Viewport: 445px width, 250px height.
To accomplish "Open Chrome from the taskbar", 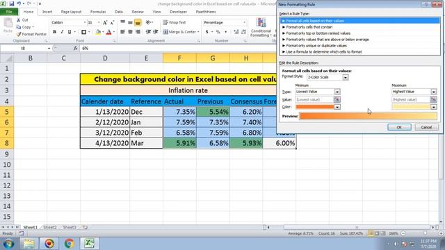I will pos(69,244).
